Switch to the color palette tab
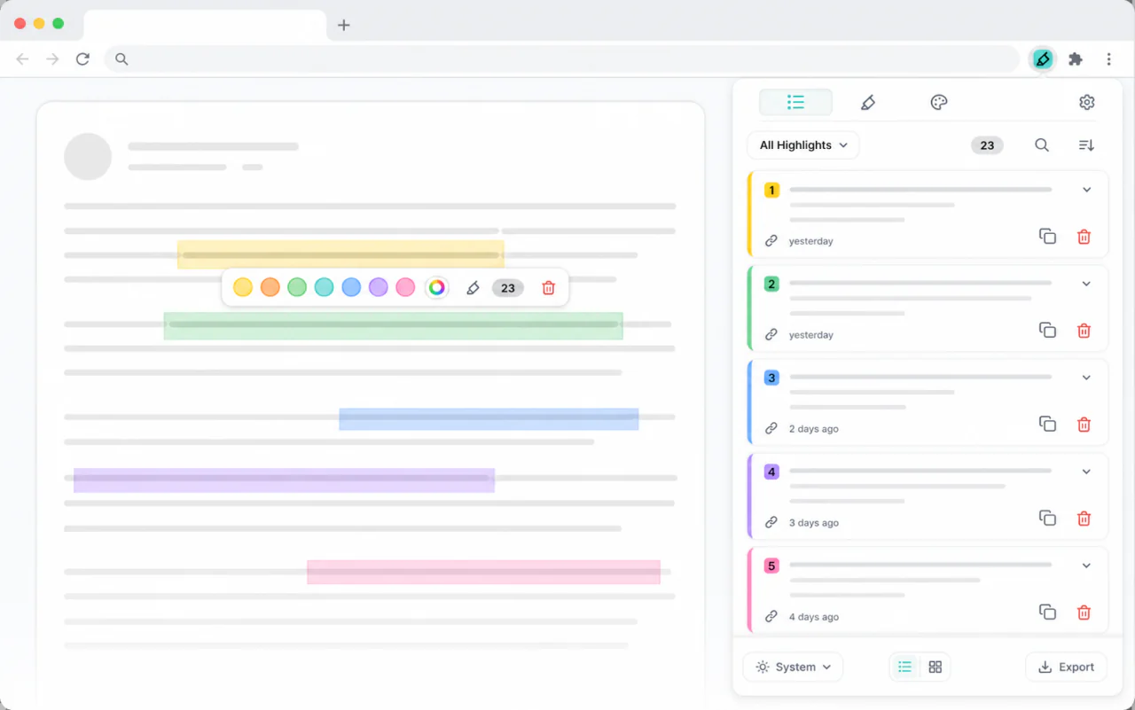Viewport: 1135px width, 710px height. 939,103
